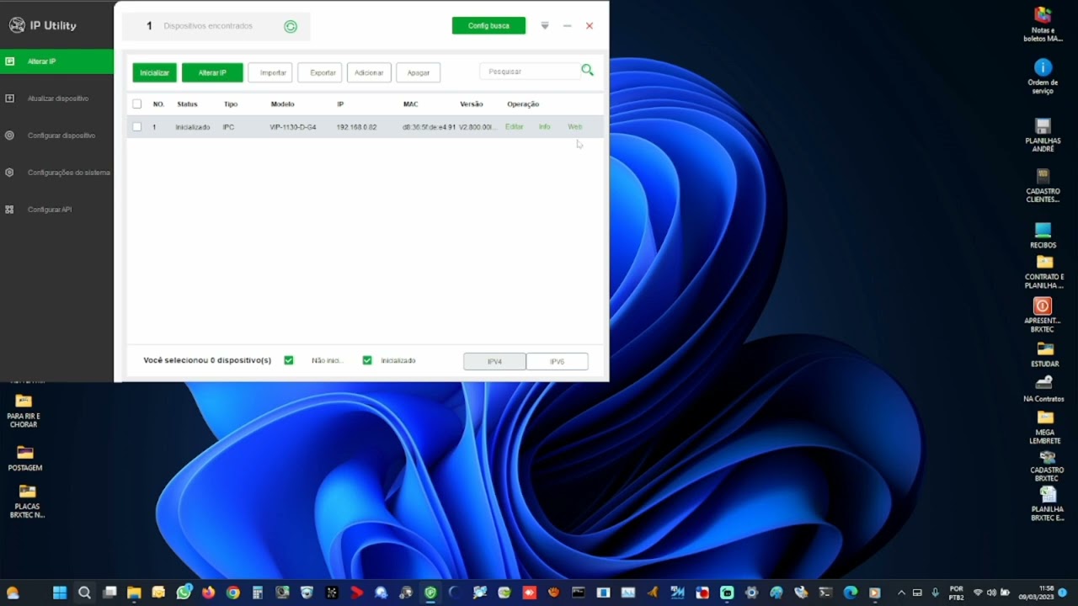
Task: Open NA Contratos desktop icon
Action: coord(1043,389)
